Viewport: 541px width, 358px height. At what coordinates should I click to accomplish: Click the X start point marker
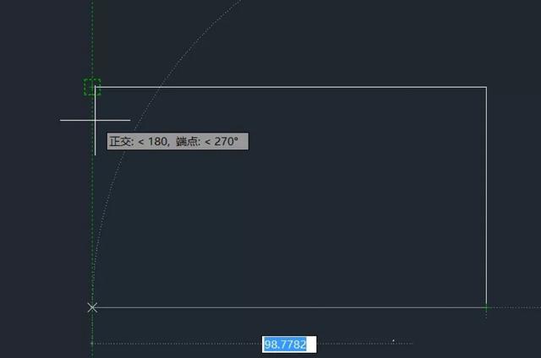pyautogui.click(x=92, y=307)
